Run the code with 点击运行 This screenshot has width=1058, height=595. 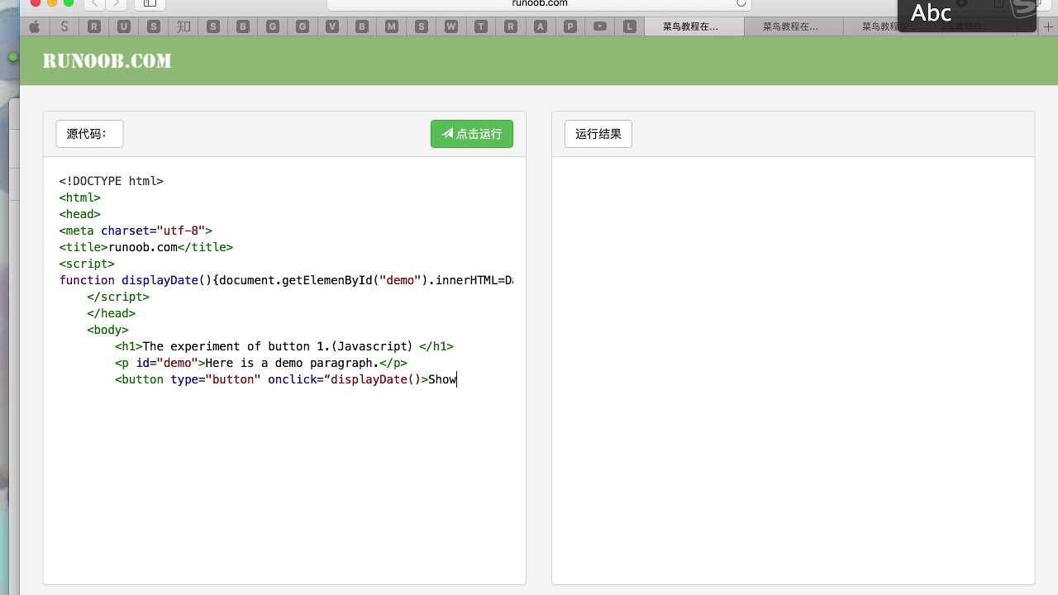tap(472, 134)
